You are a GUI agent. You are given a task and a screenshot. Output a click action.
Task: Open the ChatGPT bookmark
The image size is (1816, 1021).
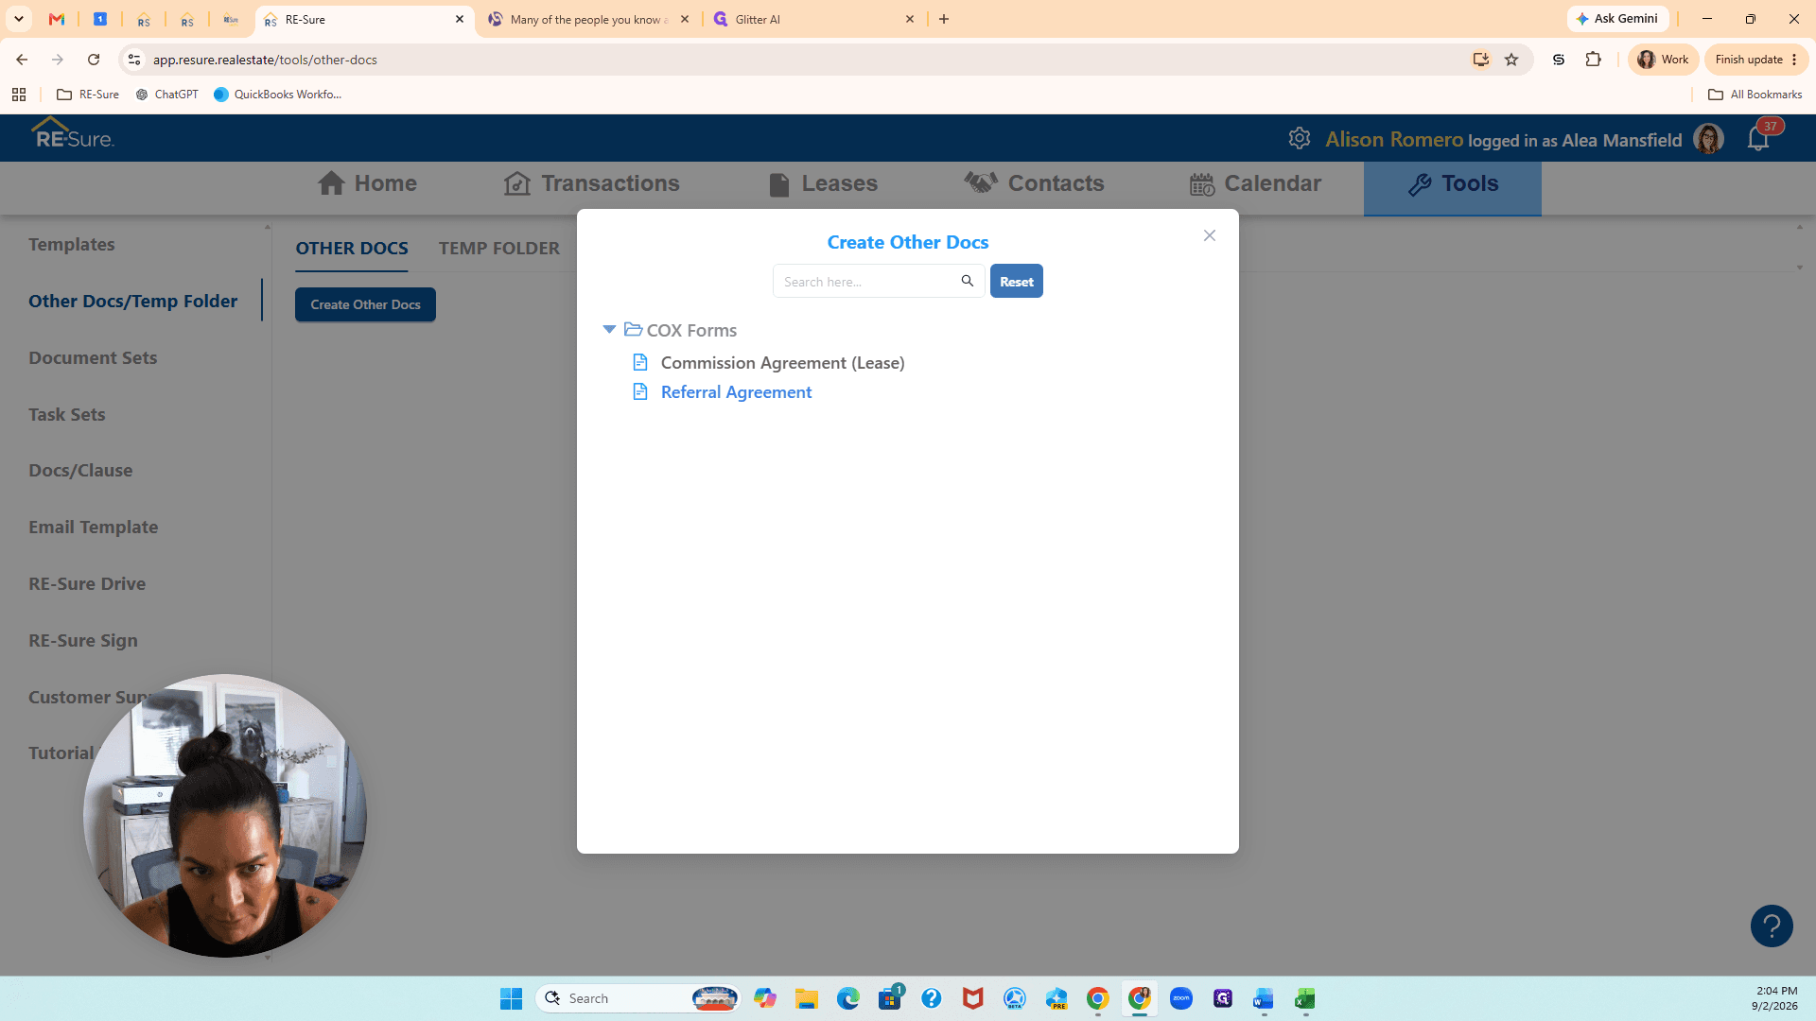(167, 95)
